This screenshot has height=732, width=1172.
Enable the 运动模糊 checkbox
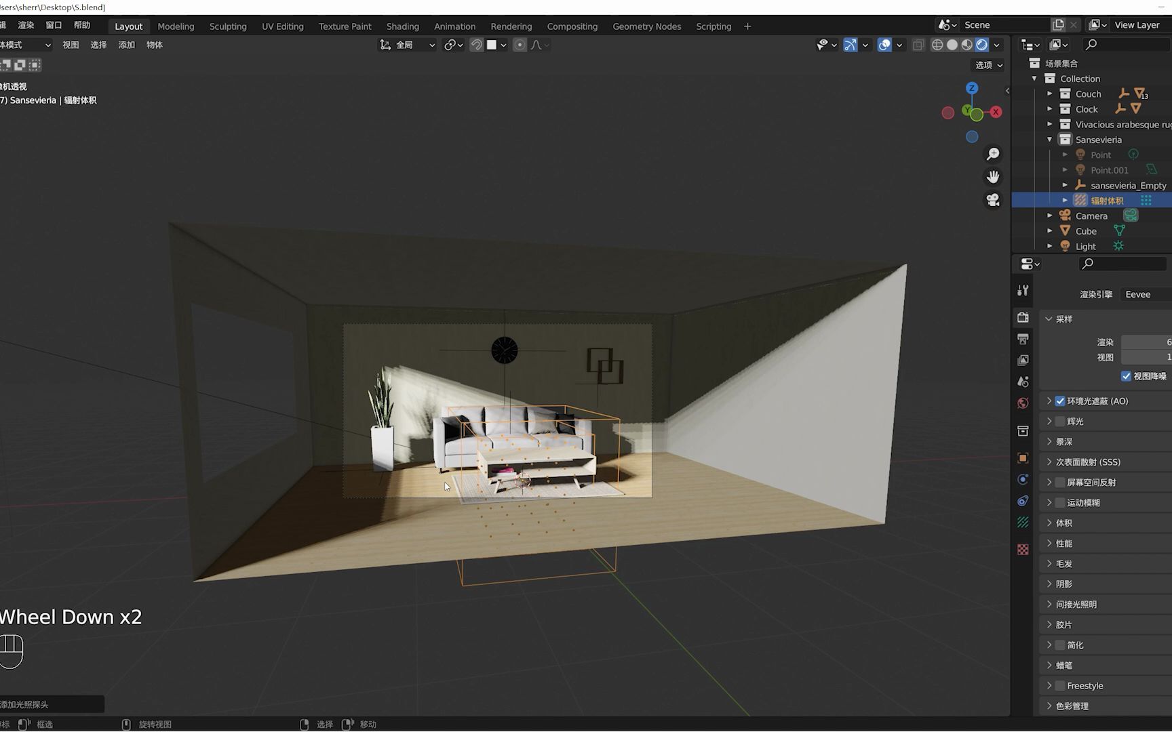(1060, 503)
